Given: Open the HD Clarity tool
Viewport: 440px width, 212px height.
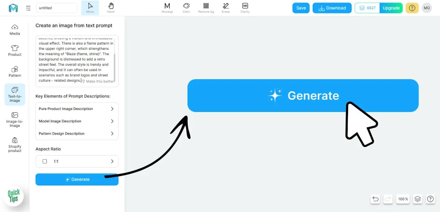Looking at the screenshot, I should coord(245,8).
